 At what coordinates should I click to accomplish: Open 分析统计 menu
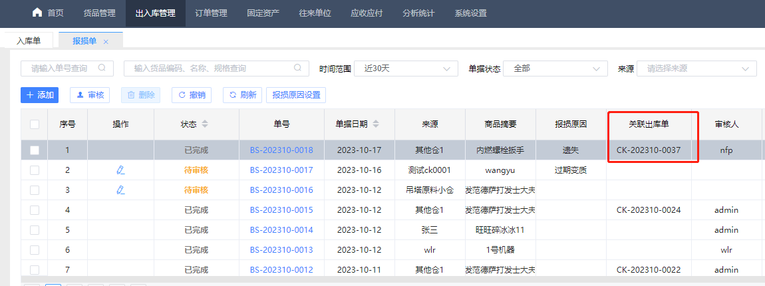pyautogui.click(x=418, y=13)
